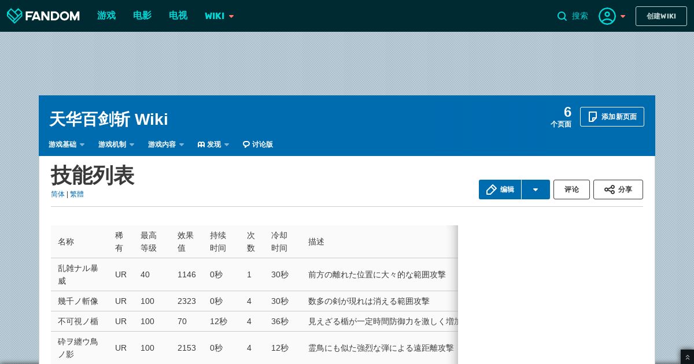The width and height of the screenshot is (694, 364).
Task: Select the 乱雑ナル暴威 skill name cell
Action: (78, 274)
